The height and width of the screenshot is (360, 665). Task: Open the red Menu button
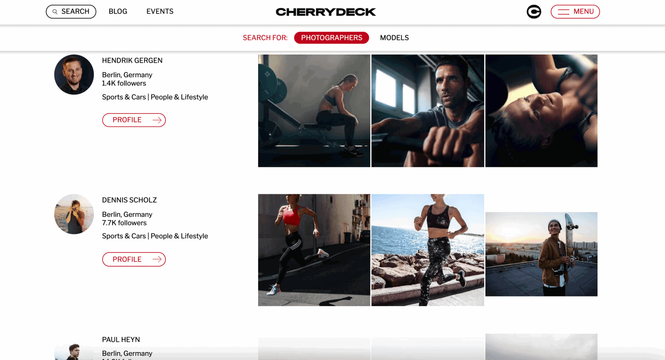(x=575, y=12)
